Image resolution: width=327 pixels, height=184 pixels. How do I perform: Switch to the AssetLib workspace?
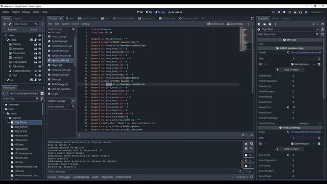click(x=175, y=12)
